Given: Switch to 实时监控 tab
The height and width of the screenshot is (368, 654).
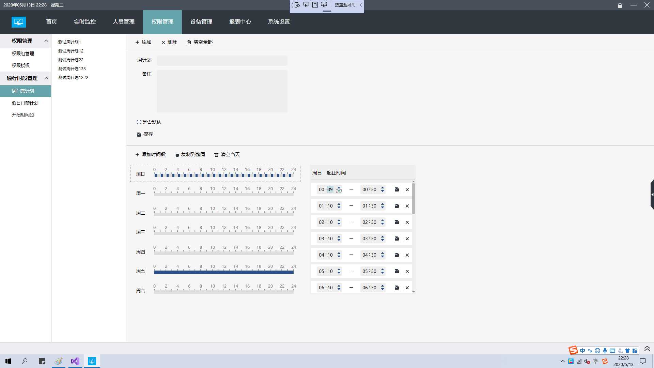Looking at the screenshot, I should [84, 22].
